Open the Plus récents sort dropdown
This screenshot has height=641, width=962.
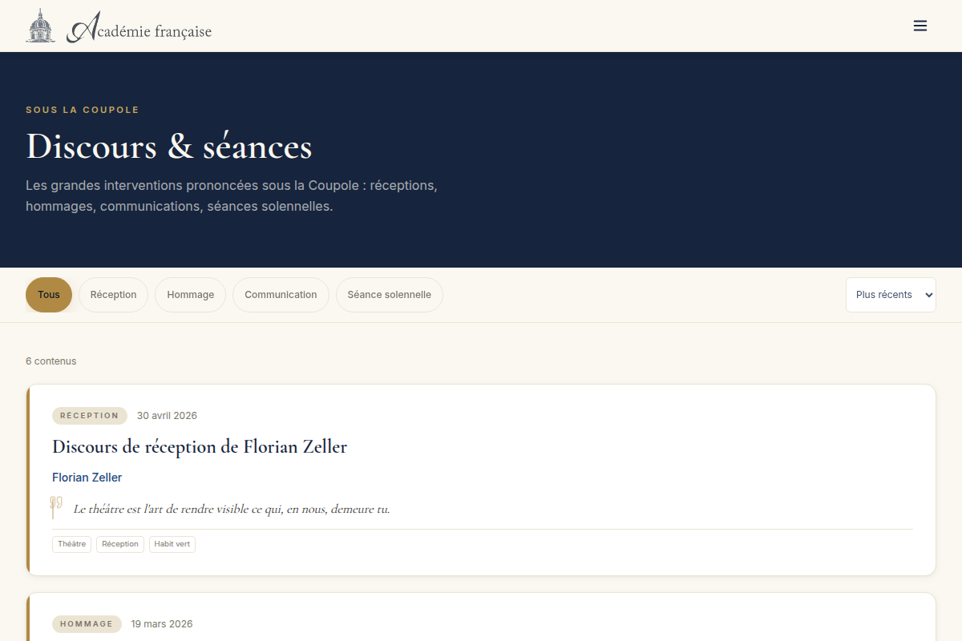pyautogui.click(x=891, y=295)
